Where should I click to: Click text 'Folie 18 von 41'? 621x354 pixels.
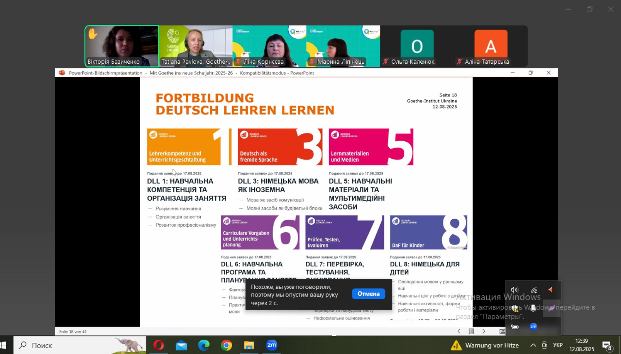73,331
